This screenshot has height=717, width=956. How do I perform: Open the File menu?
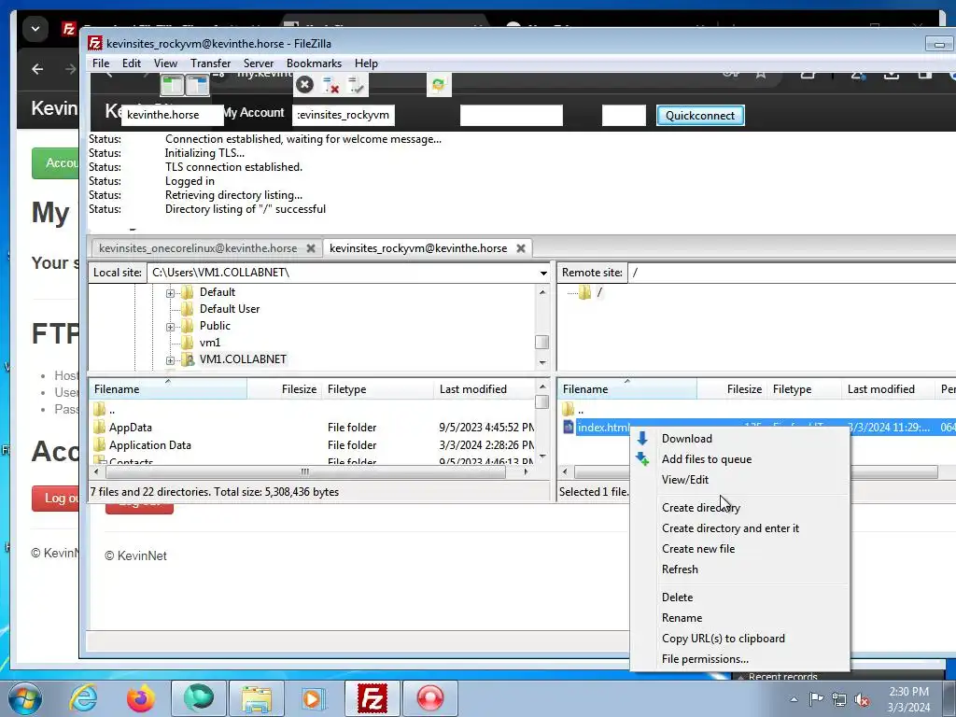coord(101,63)
